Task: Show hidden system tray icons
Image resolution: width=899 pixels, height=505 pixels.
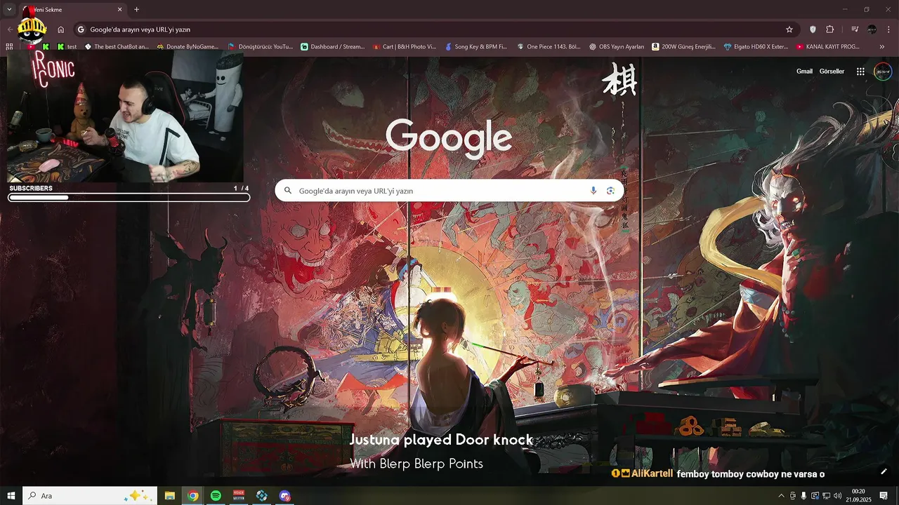Action: pos(781,496)
